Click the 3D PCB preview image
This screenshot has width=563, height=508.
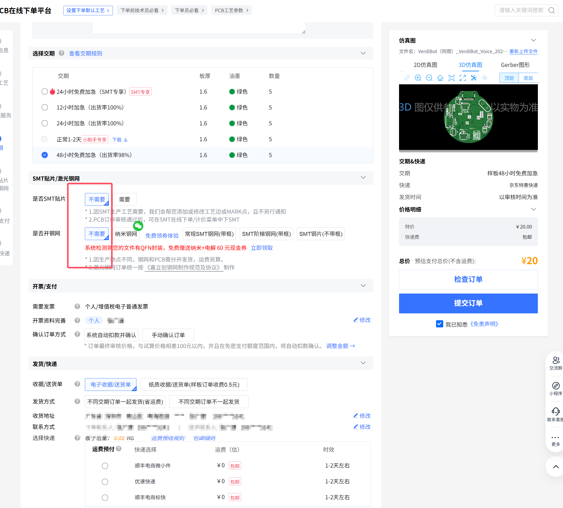coord(468,117)
